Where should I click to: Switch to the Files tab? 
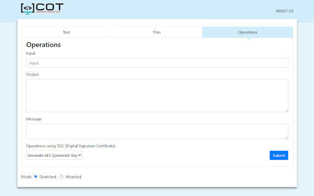click(x=157, y=32)
